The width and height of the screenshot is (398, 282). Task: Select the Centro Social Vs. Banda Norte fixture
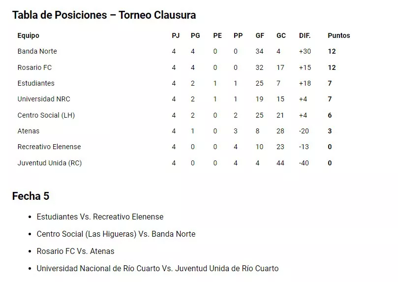pos(116,234)
